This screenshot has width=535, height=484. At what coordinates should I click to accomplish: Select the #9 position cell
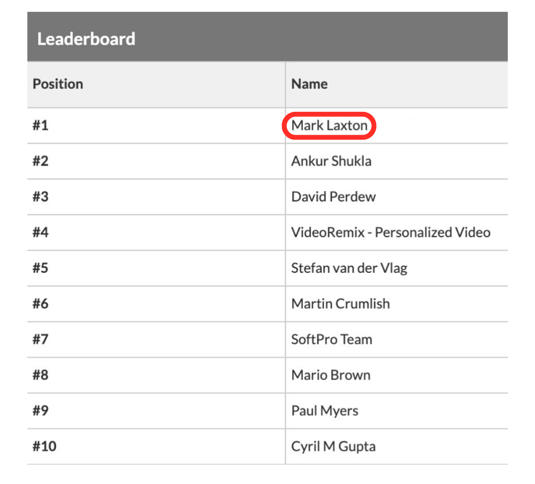tap(41, 411)
